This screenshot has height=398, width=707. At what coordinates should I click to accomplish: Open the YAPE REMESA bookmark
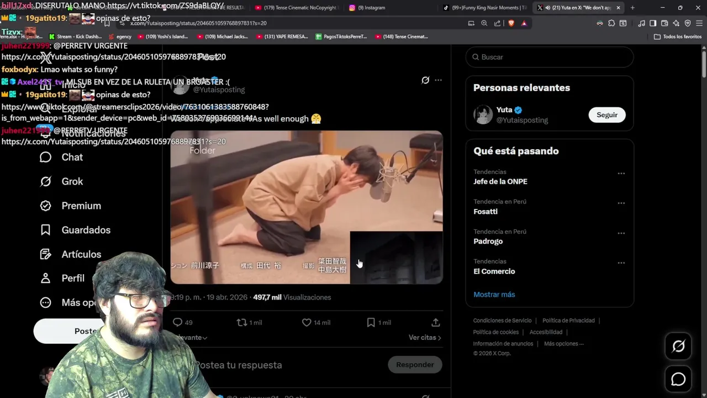282,36
